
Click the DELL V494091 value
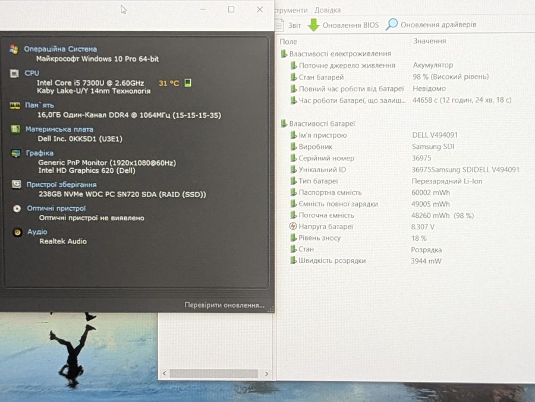click(x=435, y=135)
